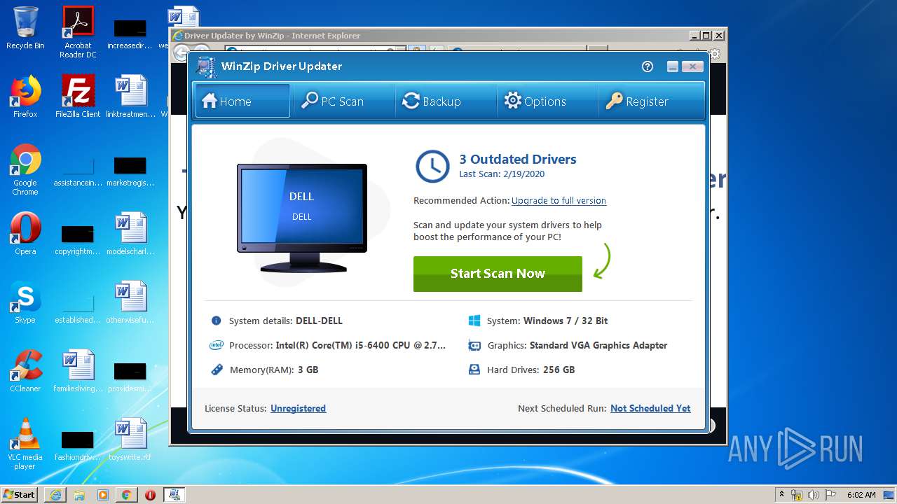Image resolution: width=897 pixels, height=504 pixels.
Task: Click the Windows 7 / 32 Bit text
Action: 566,321
